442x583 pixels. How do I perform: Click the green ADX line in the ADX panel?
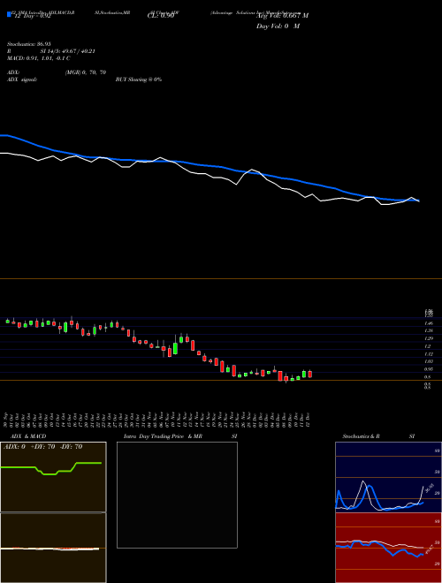click(51, 468)
